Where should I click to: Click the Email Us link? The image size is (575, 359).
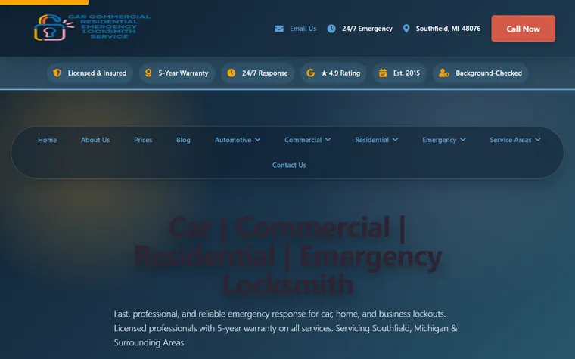point(303,29)
